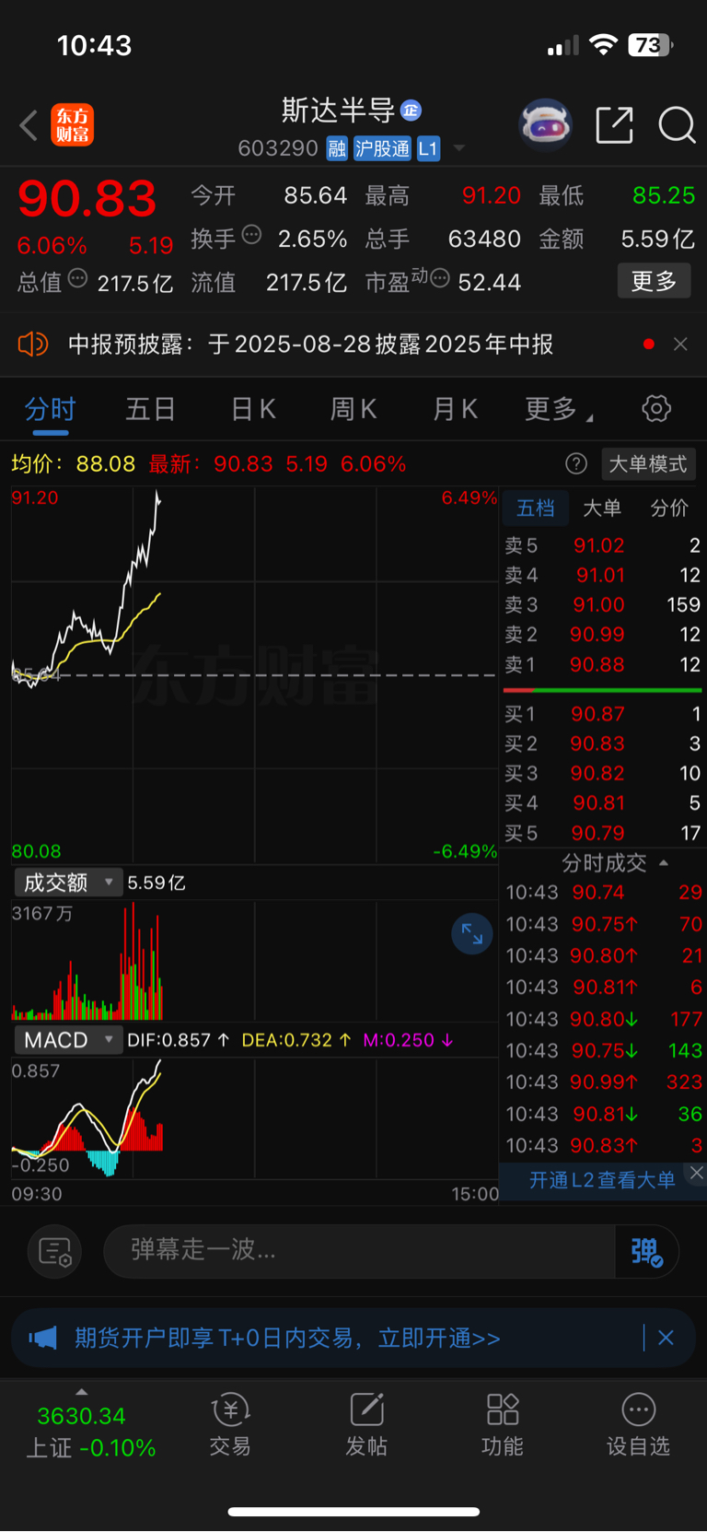Tap the trade row with volume 177

point(603,1019)
